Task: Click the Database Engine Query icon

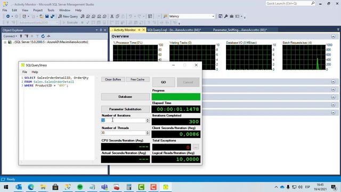Action: tap(83, 17)
